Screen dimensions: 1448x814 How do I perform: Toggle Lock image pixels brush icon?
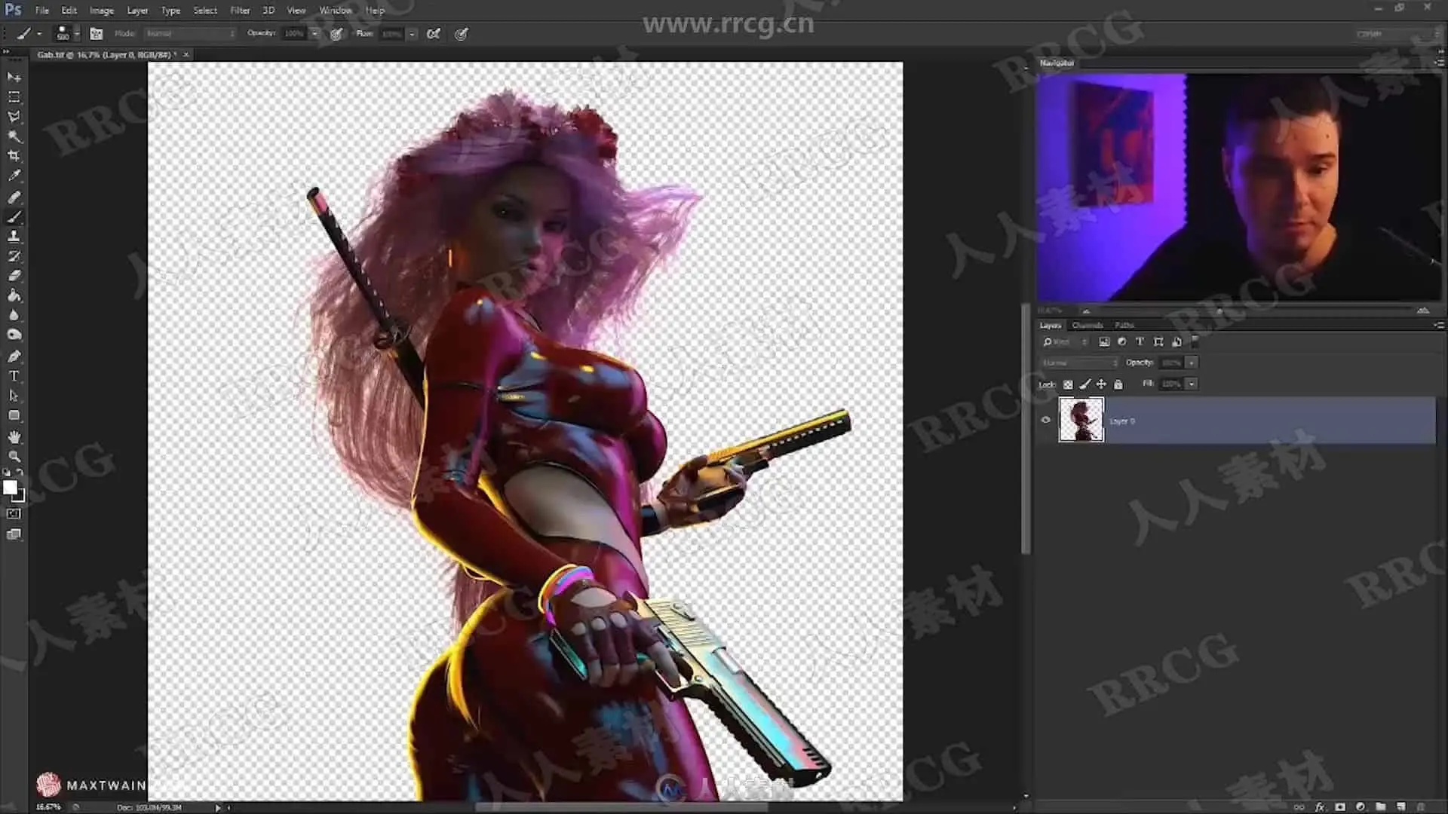click(1085, 384)
